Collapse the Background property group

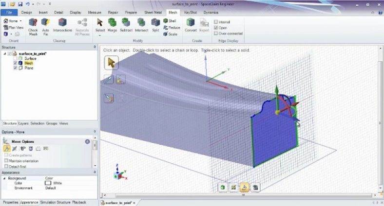4,178
